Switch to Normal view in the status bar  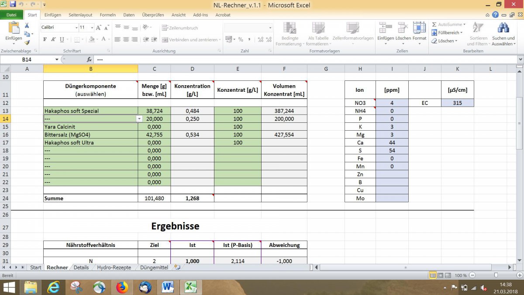[x=433, y=275]
